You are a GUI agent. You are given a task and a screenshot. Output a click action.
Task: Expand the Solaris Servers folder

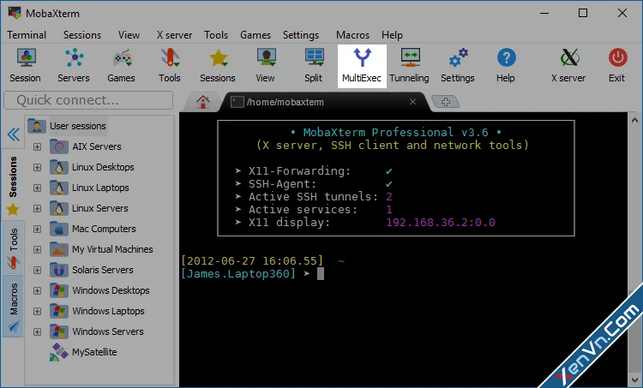click(38, 270)
